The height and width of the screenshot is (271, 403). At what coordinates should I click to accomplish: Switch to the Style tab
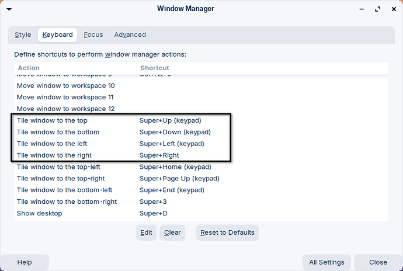click(x=23, y=35)
